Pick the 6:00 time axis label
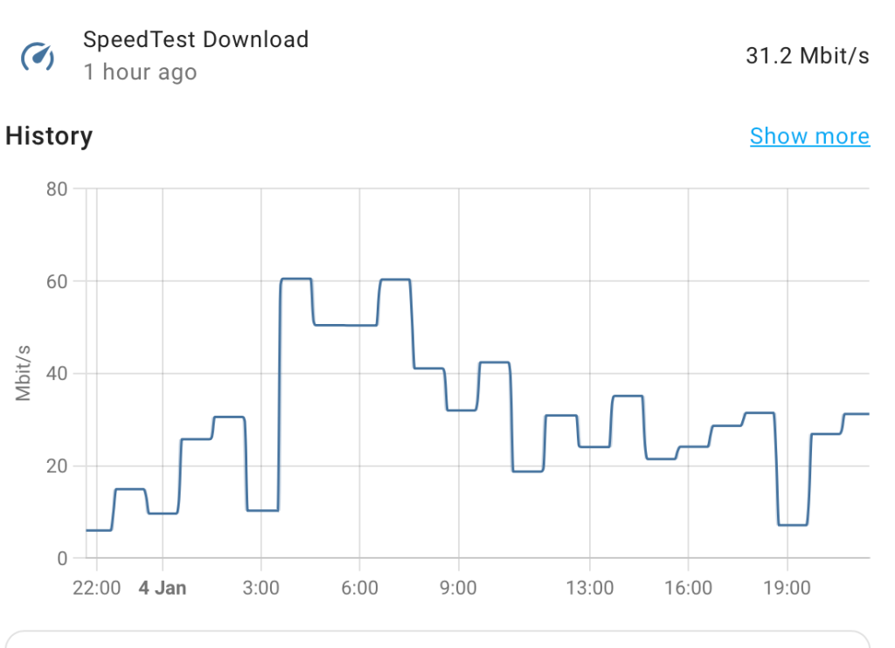The height and width of the screenshot is (648, 895). pos(359,588)
